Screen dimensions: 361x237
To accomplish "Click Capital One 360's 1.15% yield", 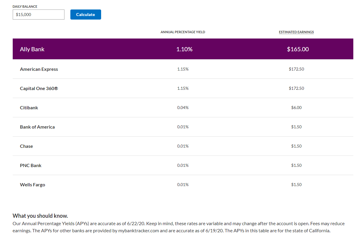I will (x=183, y=88).
